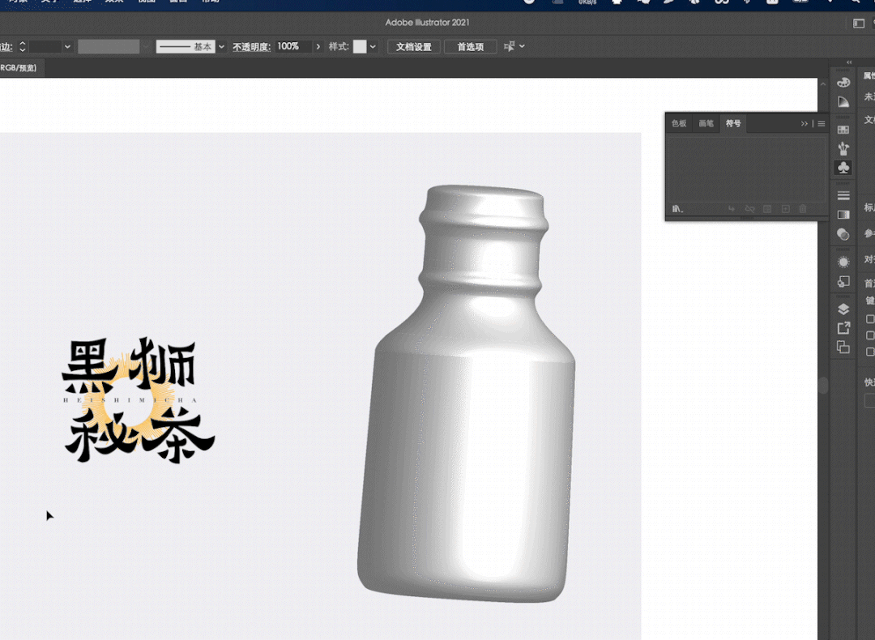Switch to the 色板 tab
875x640 pixels.
(x=679, y=124)
